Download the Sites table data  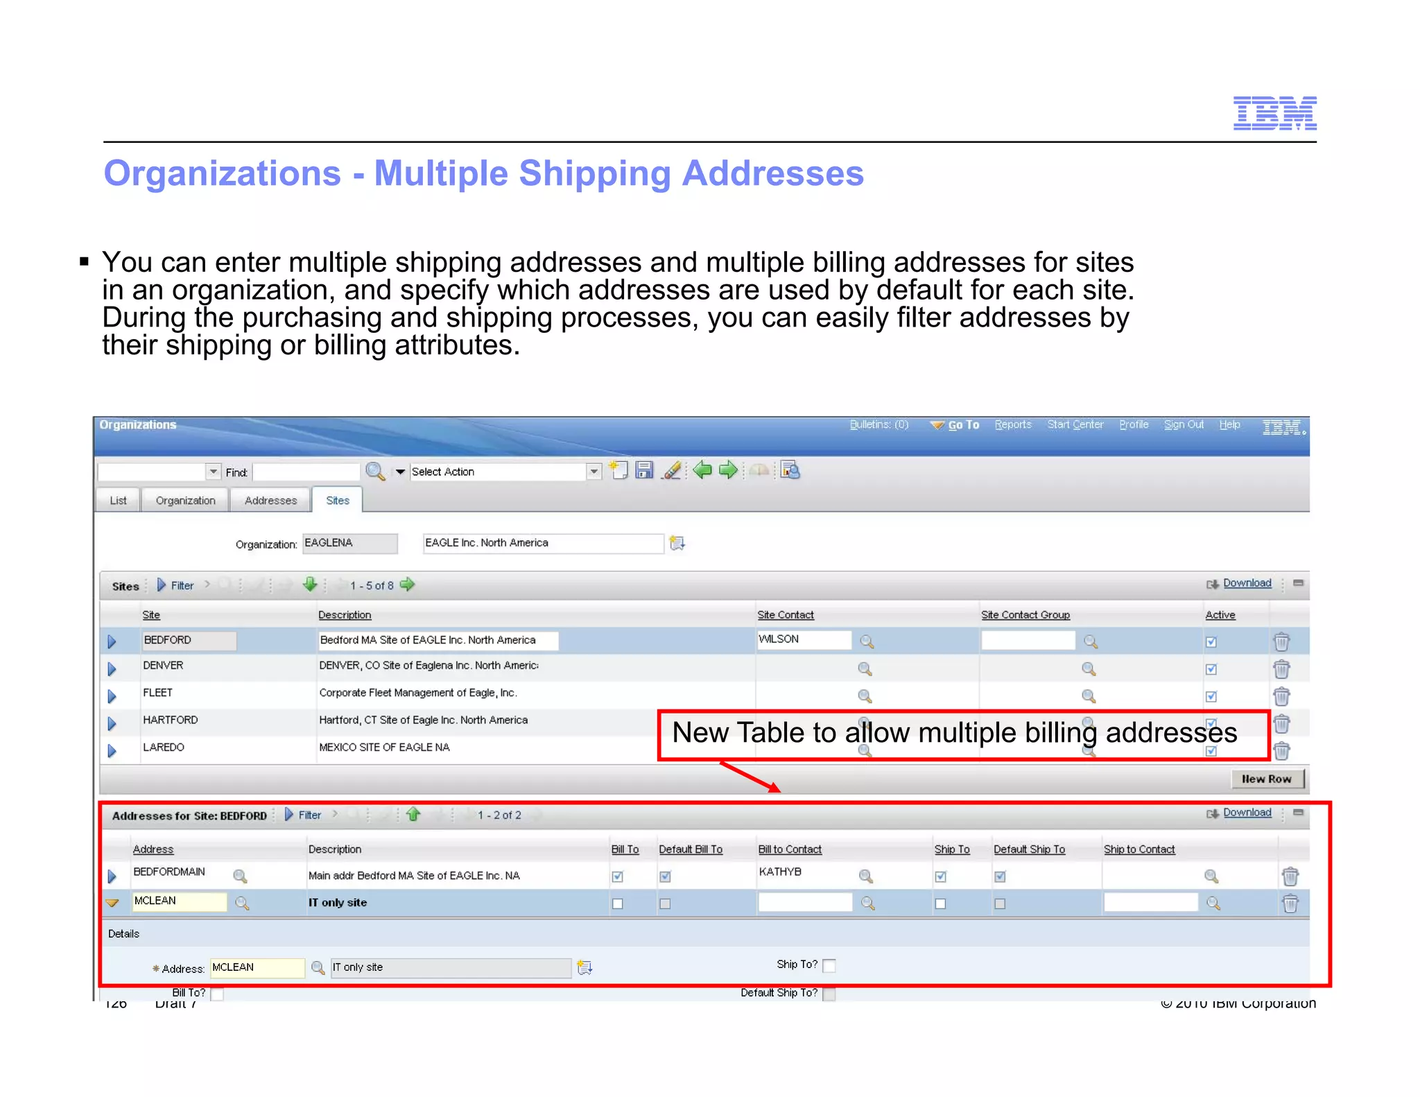pyautogui.click(x=1247, y=583)
